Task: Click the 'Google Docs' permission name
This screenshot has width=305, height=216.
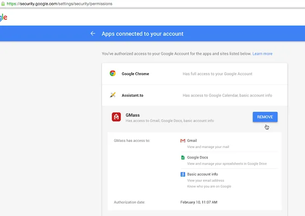Action: (x=198, y=157)
